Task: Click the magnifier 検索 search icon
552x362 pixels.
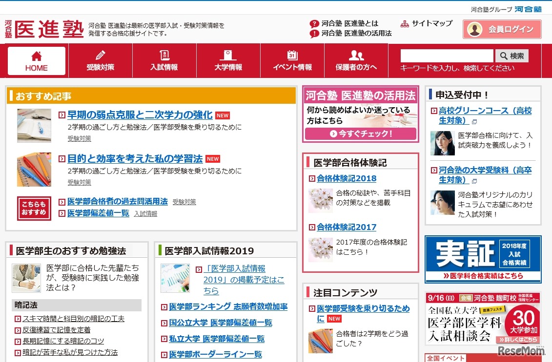Action: point(511,56)
